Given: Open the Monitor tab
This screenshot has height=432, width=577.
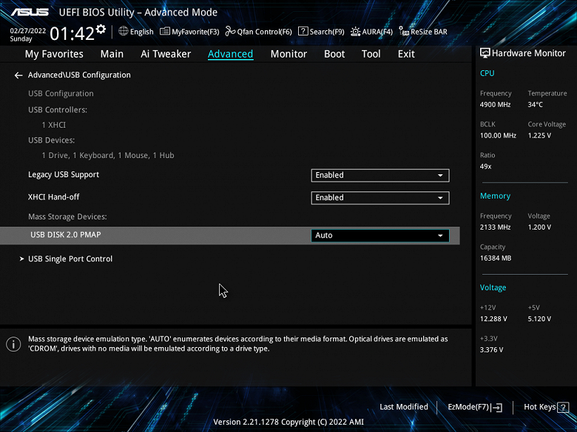Looking at the screenshot, I should point(288,54).
